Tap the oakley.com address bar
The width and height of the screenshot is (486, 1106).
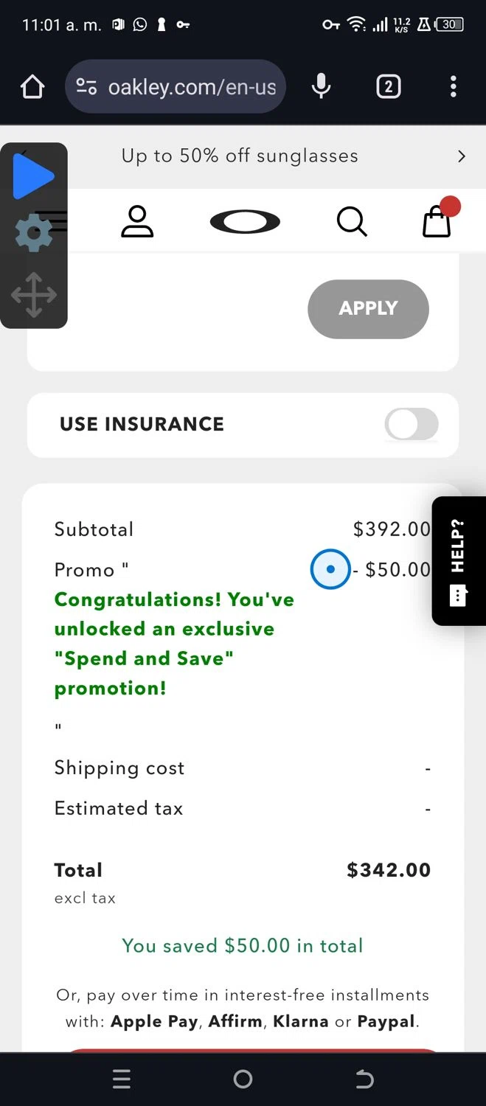pyautogui.click(x=191, y=87)
